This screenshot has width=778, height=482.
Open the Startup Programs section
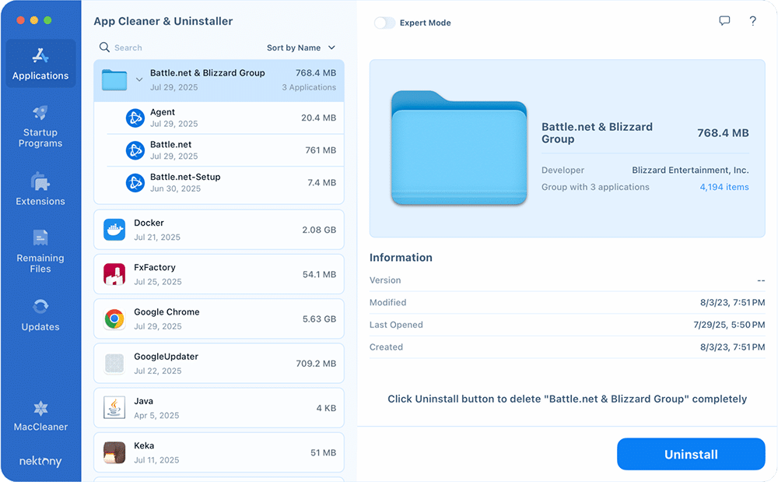coord(40,127)
